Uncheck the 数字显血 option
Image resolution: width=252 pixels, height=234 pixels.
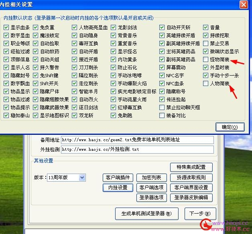6,35
